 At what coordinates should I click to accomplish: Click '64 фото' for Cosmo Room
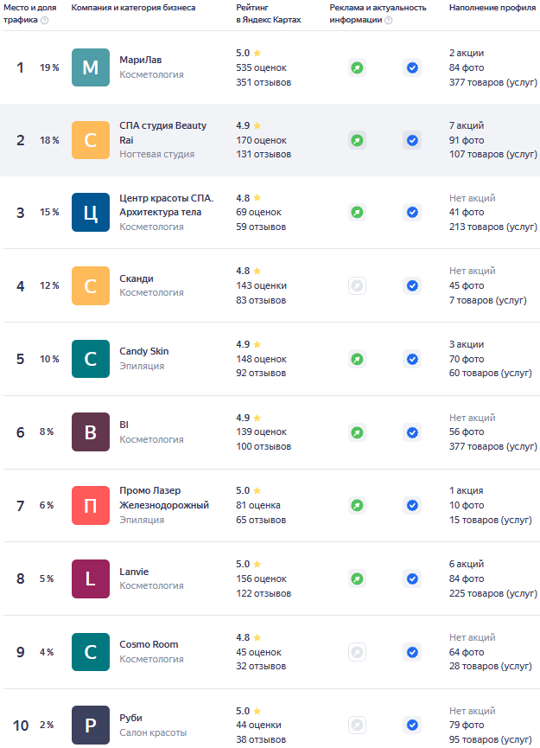(x=467, y=652)
